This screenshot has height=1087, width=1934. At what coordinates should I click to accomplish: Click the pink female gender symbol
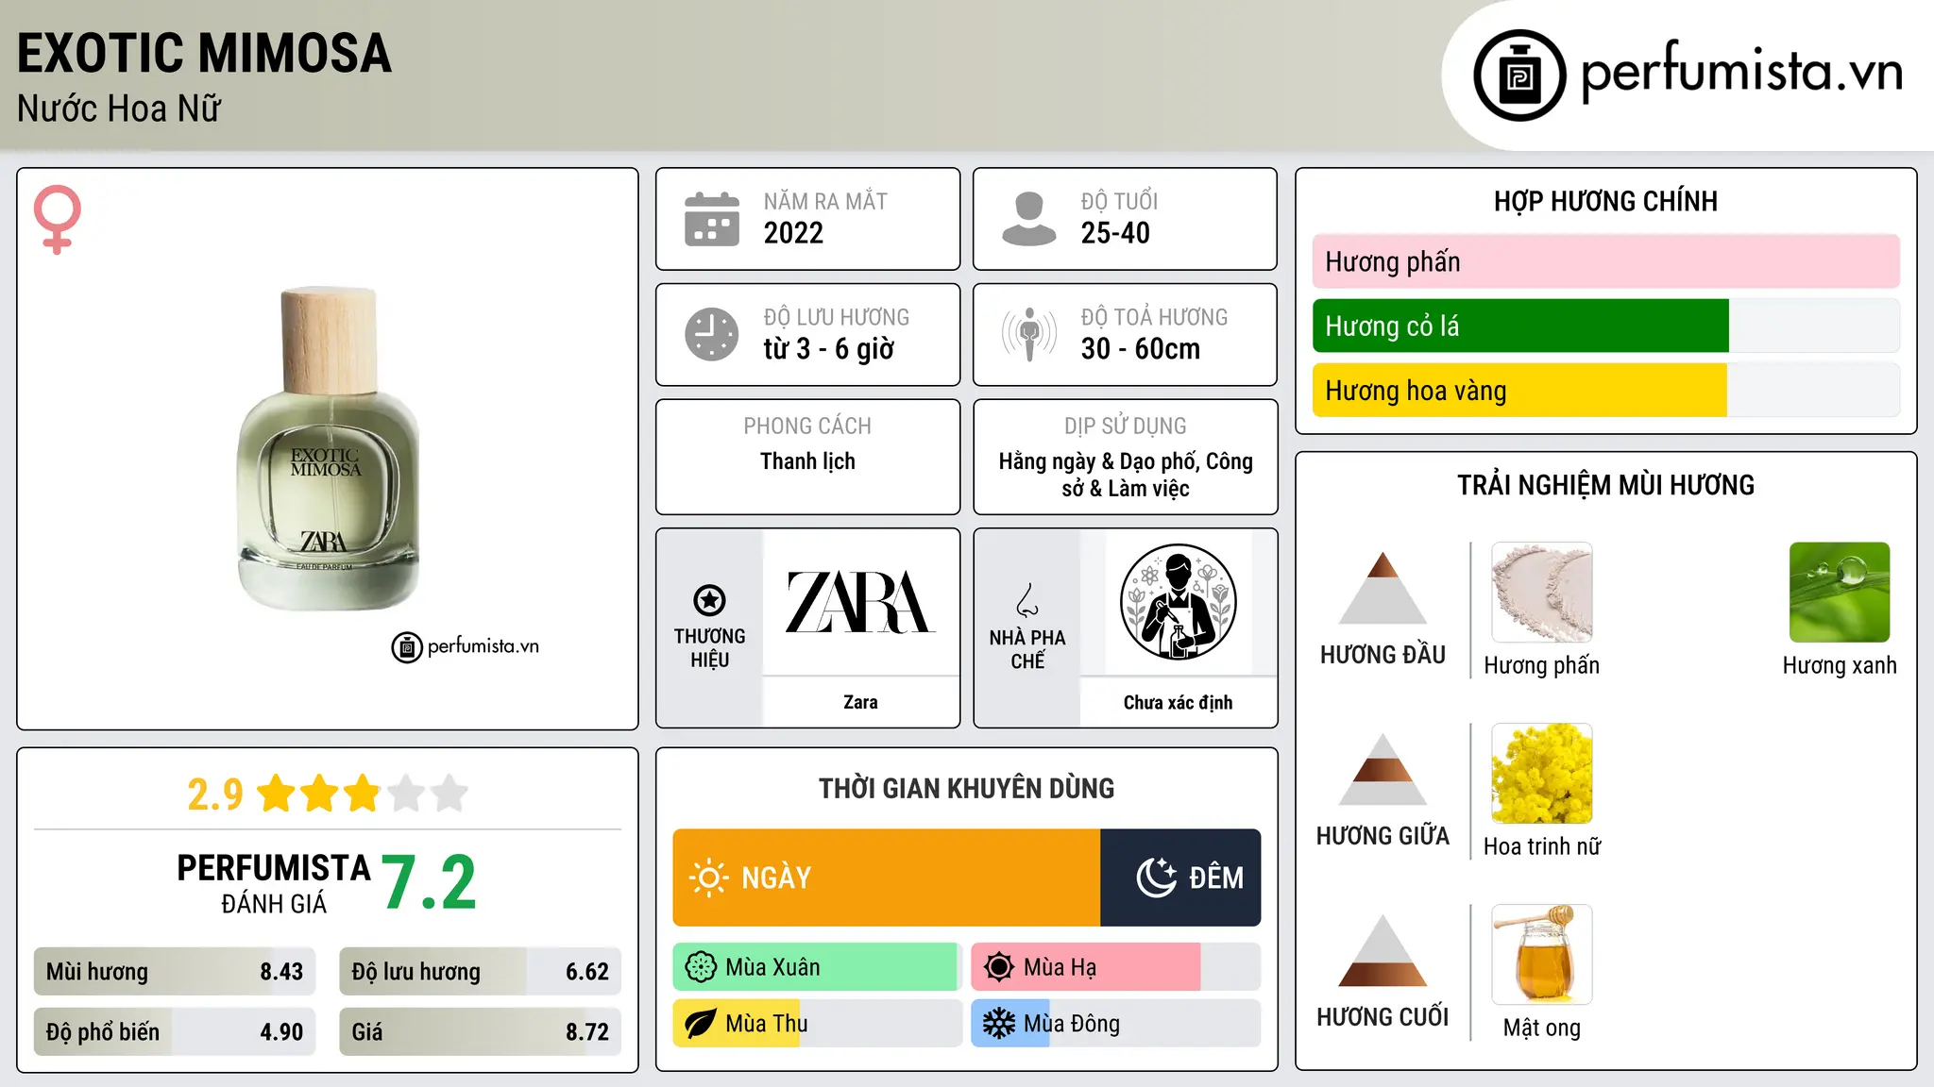click(58, 219)
